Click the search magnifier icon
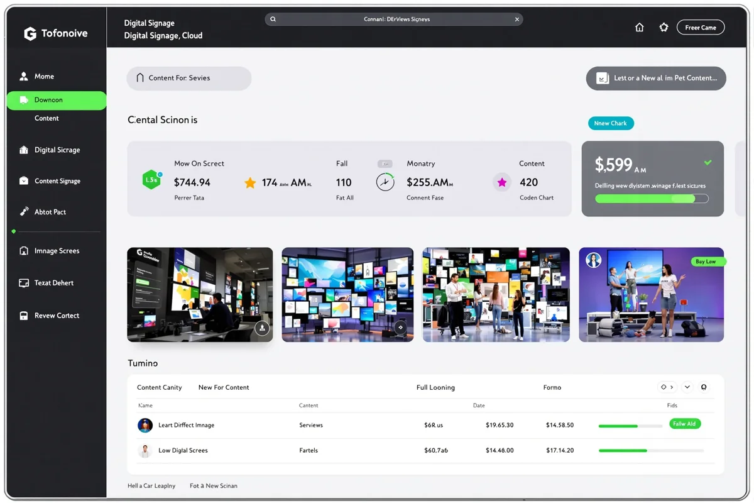The image size is (754, 503). point(273,19)
